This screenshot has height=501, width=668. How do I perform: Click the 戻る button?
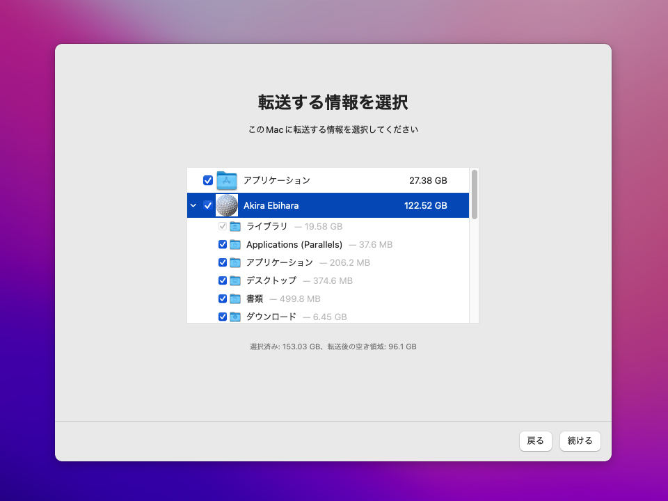(x=536, y=441)
